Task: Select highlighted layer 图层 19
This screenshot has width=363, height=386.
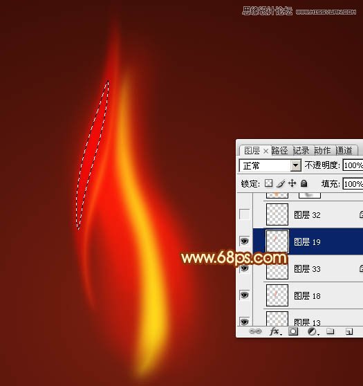Action: (308, 241)
